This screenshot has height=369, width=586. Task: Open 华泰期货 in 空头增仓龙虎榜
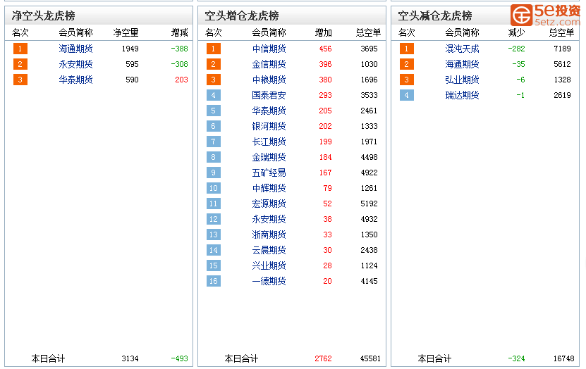269,111
